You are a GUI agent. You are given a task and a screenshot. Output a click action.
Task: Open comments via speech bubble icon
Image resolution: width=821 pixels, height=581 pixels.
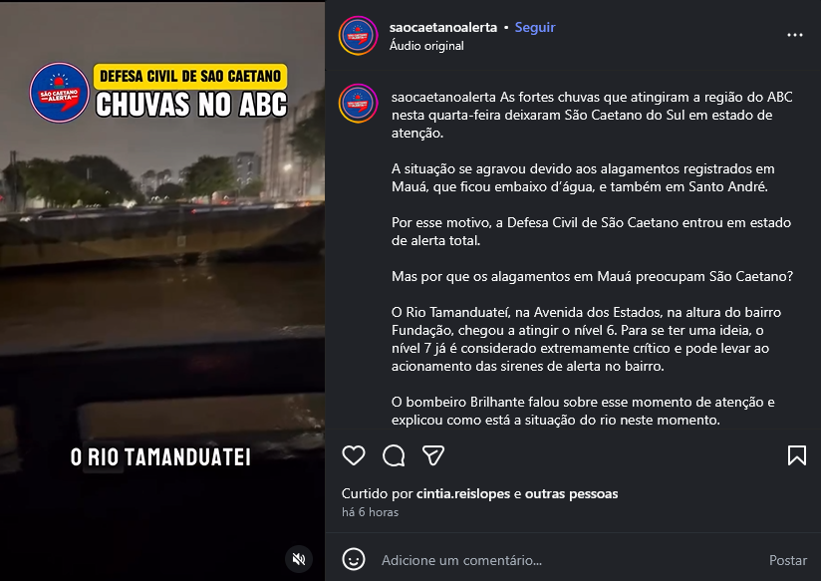394,455
